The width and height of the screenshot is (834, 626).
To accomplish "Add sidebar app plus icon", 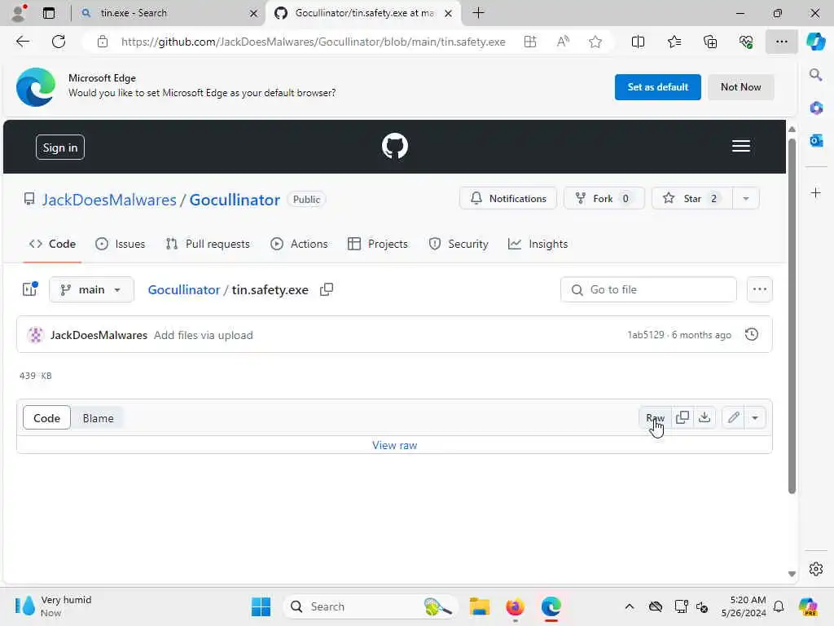I will [x=815, y=192].
